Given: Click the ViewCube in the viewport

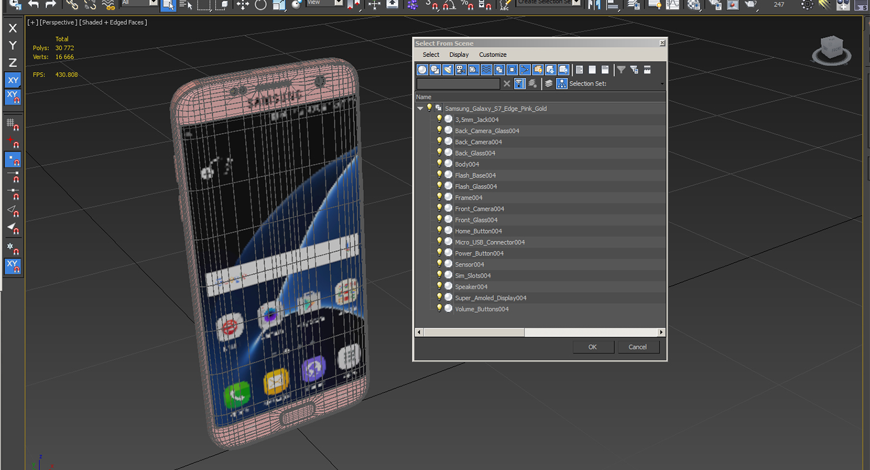Looking at the screenshot, I should tap(831, 49).
